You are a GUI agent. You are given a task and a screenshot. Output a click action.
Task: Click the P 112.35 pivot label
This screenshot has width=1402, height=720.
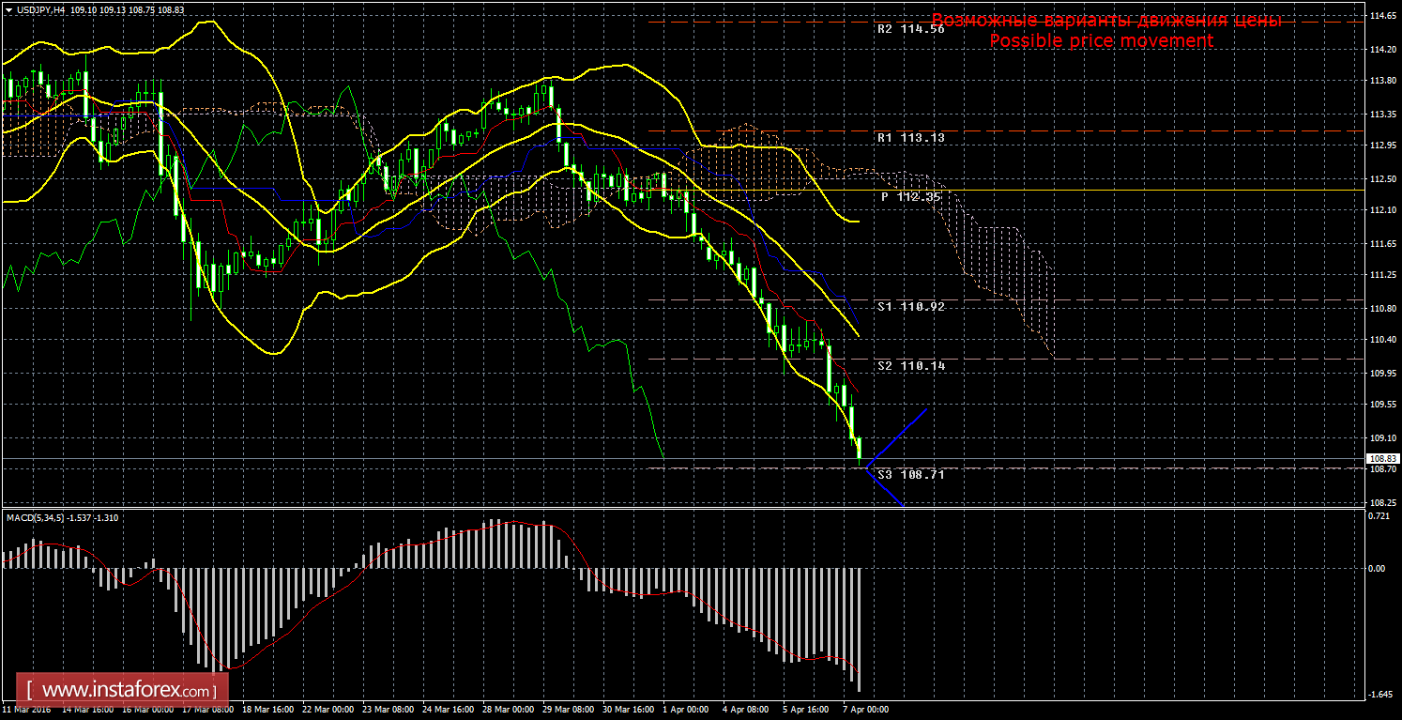(910, 197)
